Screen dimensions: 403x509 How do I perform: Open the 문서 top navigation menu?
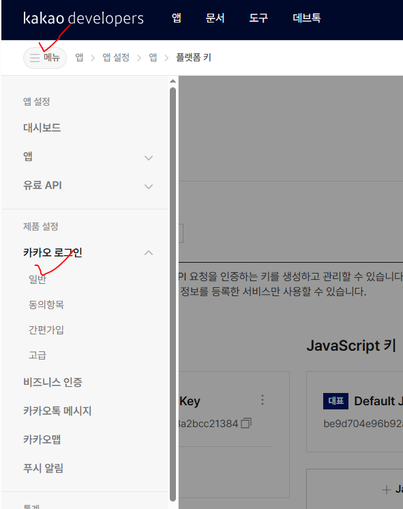coord(215,18)
